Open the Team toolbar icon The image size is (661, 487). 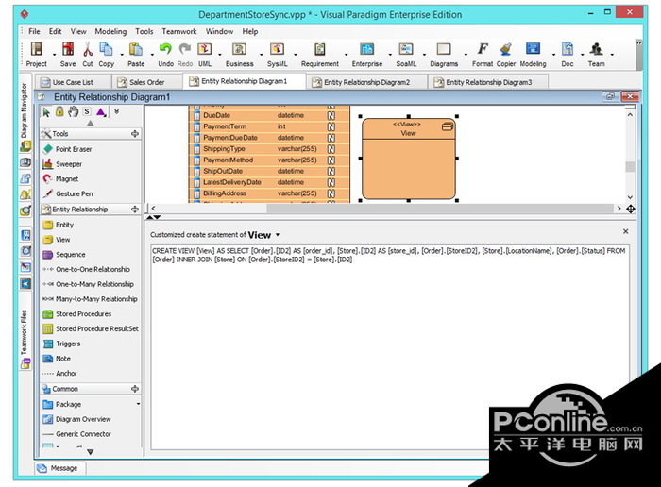pyautogui.click(x=596, y=49)
